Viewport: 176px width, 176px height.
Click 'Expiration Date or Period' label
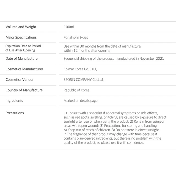[x=23, y=46]
